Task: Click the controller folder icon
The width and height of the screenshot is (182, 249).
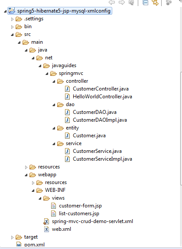Action: coord(60,81)
